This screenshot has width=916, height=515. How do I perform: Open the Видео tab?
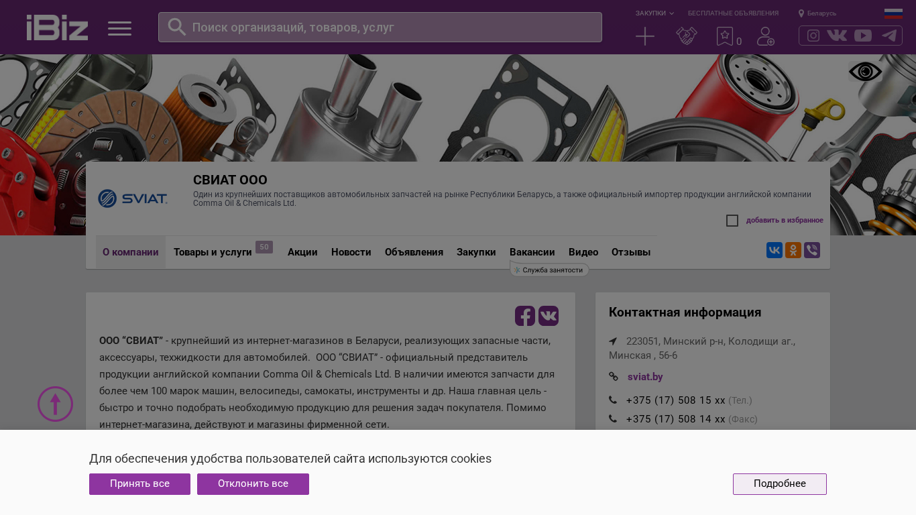click(583, 252)
